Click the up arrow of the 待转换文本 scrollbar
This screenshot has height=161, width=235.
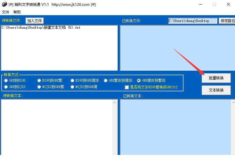point(115,102)
